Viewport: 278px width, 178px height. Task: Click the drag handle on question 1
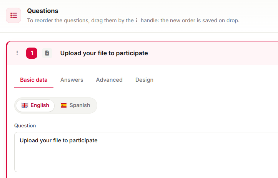click(17, 53)
